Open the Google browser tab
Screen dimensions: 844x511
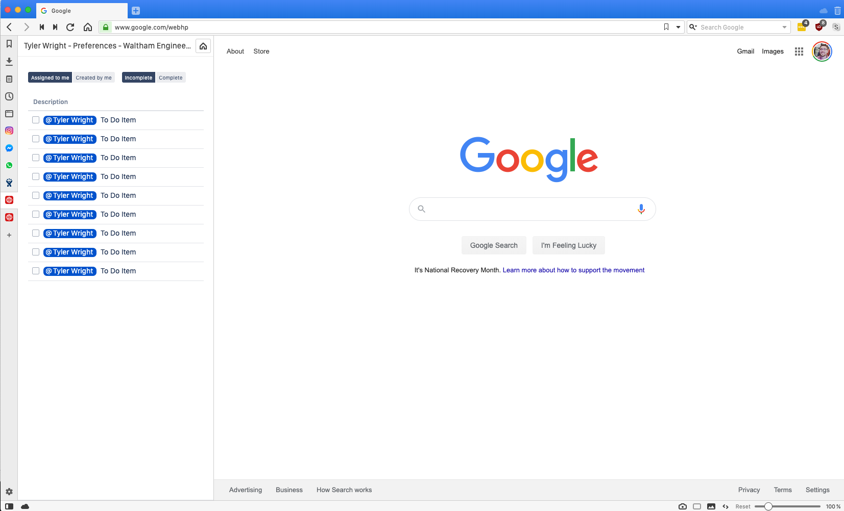coord(82,11)
